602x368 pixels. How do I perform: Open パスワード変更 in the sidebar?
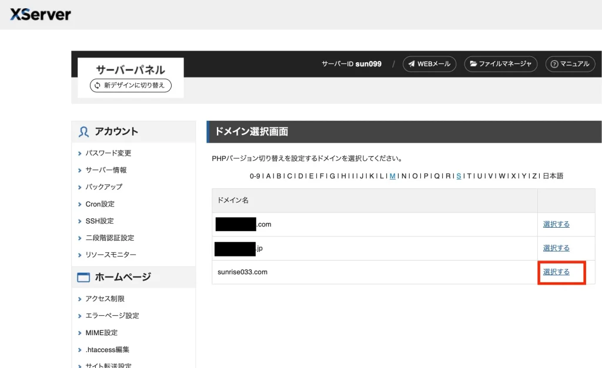108,153
